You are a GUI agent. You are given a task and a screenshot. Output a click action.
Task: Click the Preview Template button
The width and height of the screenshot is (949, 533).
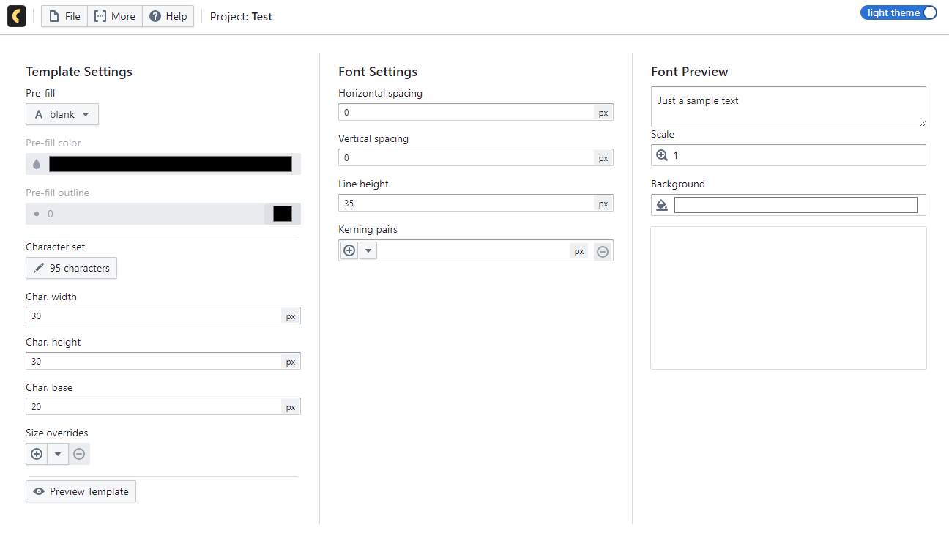pyautogui.click(x=81, y=491)
